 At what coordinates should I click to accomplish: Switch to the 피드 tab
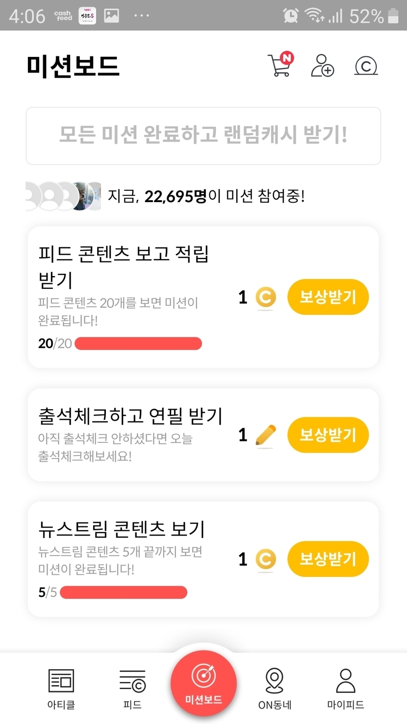pyautogui.click(x=132, y=689)
